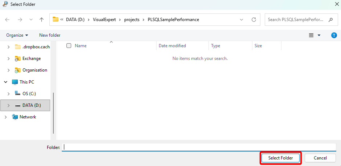Screen dimensions: 341x166
Task: Expand the OS (C:) drive node
Action: click(x=8, y=94)
